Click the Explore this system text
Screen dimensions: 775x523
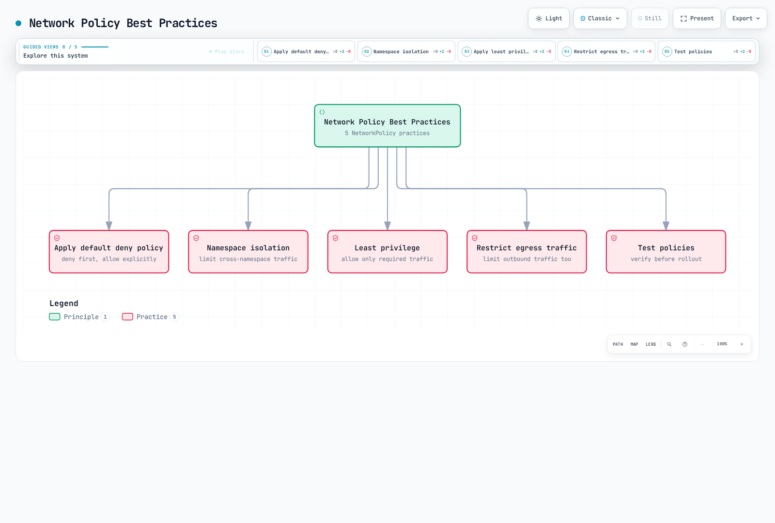pos(56,56)
